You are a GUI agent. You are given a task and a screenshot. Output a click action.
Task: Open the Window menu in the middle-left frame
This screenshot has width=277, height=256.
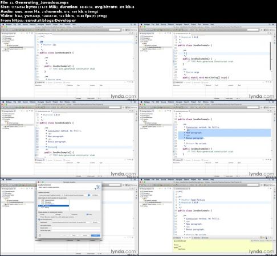coord(67,102)
